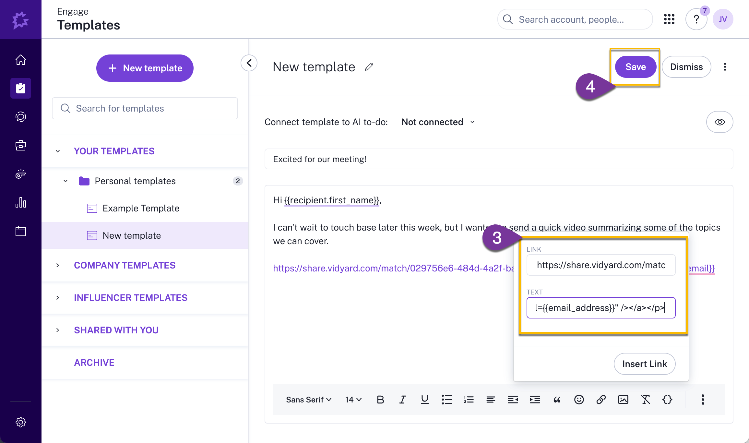This screenshot has width=749, height=443.
Task: Clear formatting in the editor
Action: 645,399
